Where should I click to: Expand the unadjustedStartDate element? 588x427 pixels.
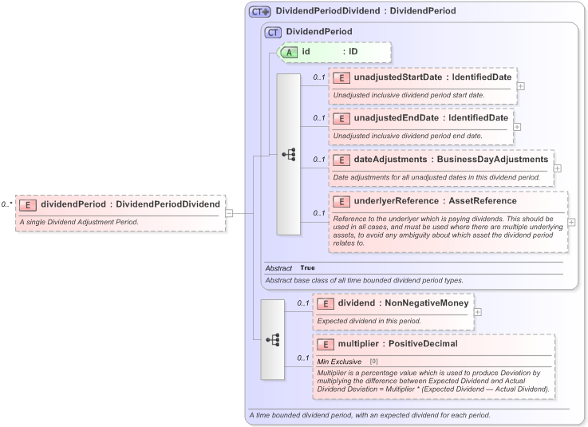coord(520,86)
